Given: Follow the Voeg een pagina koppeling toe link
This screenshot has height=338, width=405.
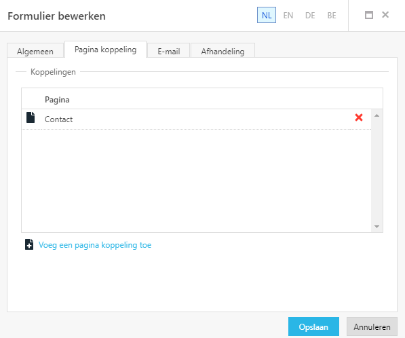Looking at the screenshot, I should 95,245.
